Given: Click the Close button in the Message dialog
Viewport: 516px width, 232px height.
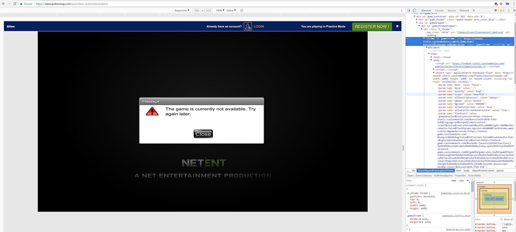Looking at the screenshot, I should [203, 134].
